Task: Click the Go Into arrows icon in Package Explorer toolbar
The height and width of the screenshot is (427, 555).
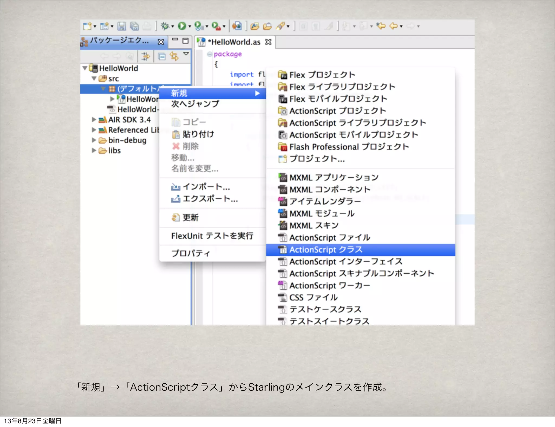Action: [x=146, y=56]
